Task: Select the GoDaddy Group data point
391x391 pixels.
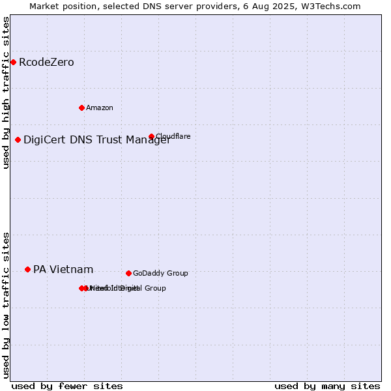Action: (128, 273)
